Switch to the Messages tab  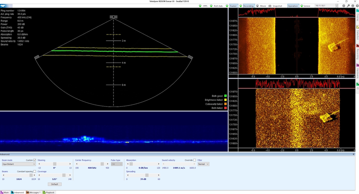click(x=33, y=192)
